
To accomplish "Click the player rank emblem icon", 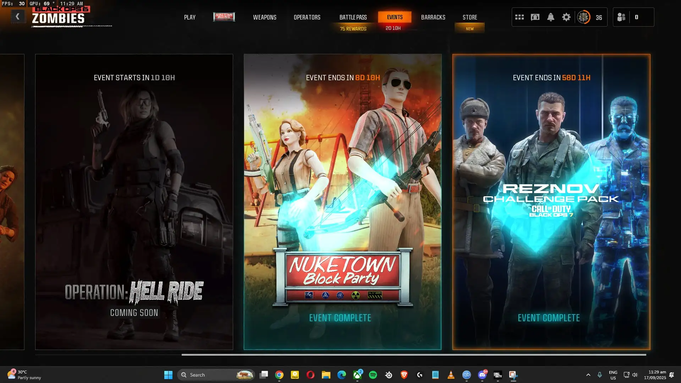I will click(583, 17).
